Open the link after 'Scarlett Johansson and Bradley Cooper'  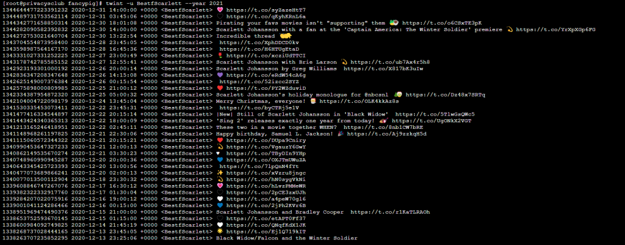click(x=390, y=212)
